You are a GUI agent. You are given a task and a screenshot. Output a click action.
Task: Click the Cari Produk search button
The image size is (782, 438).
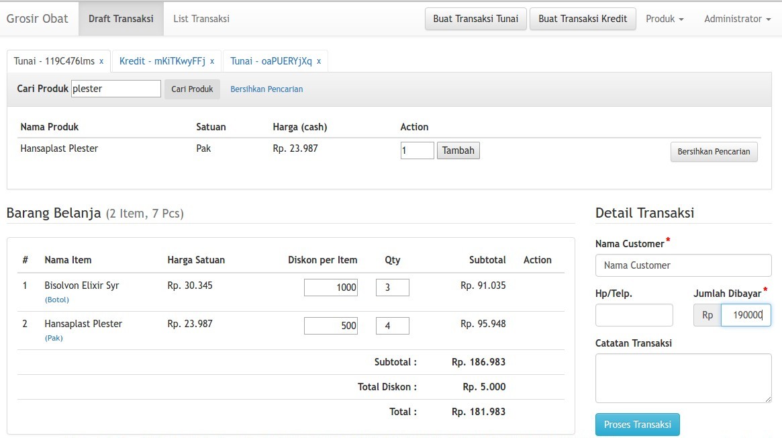tap(192, 89)
